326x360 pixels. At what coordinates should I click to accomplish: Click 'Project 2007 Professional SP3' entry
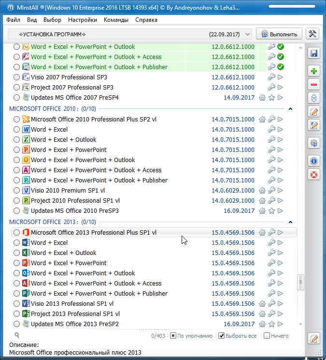pos(72,88)
